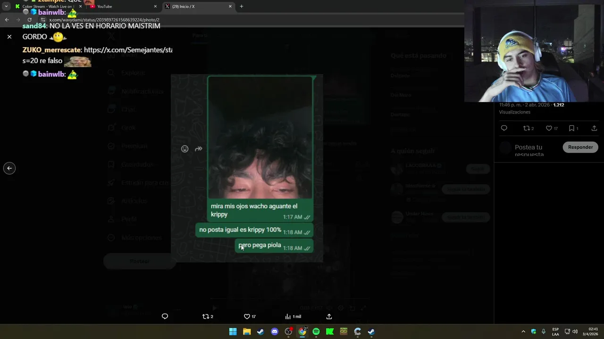Open the volume control in the tray
The image size is (604, 339).
(575, 331)
